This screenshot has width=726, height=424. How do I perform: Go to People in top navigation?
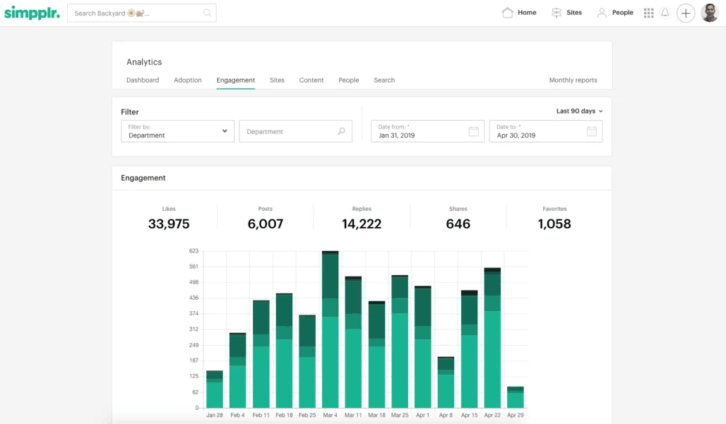[x=622, y=13]
